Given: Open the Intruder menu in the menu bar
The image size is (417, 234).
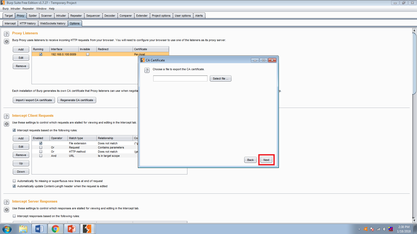Looking at the screenshot, I should (15, 9).
